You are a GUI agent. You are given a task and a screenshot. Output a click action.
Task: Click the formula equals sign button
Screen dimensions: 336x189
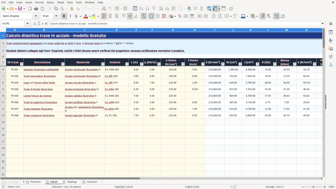tap(46, 24)
